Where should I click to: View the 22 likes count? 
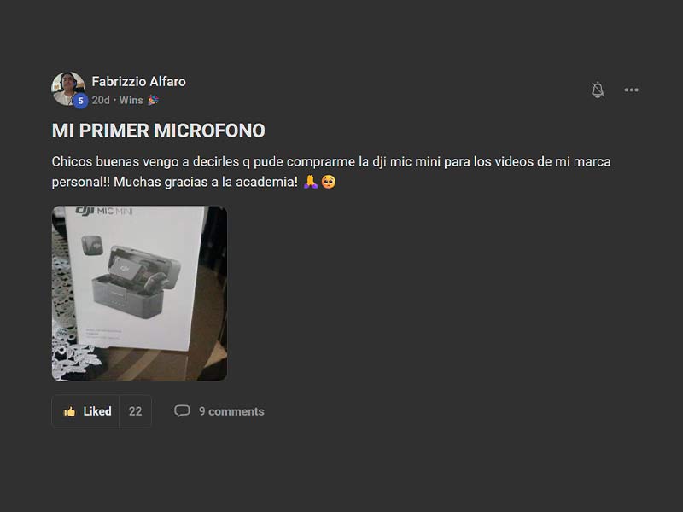pos(135,411)
